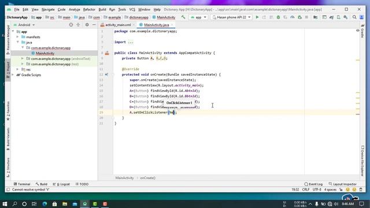Click the happy face feedback icon in status bar
Viewport: 370px width, 208px height.
(347, 190)
